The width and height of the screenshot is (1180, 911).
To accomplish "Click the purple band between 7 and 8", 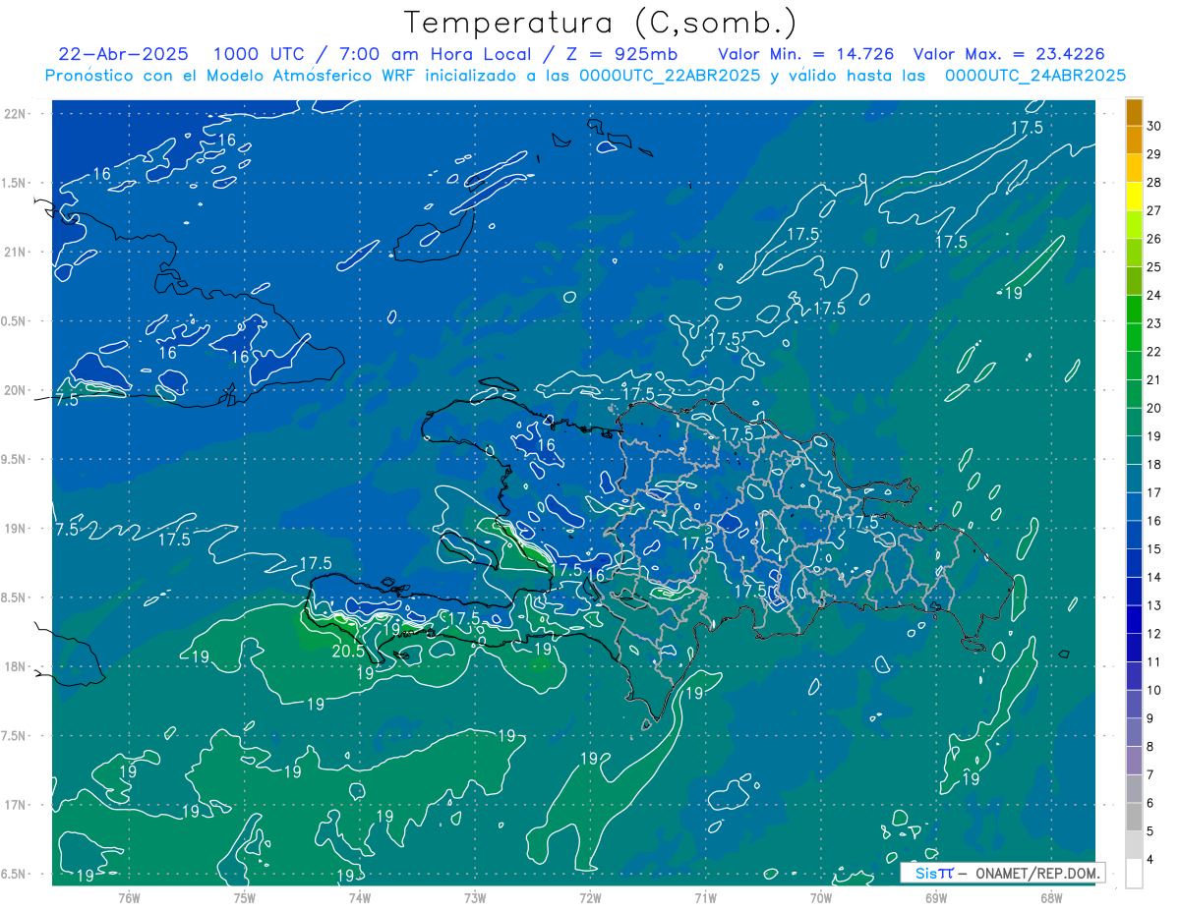I will [x=1134, y=761].
